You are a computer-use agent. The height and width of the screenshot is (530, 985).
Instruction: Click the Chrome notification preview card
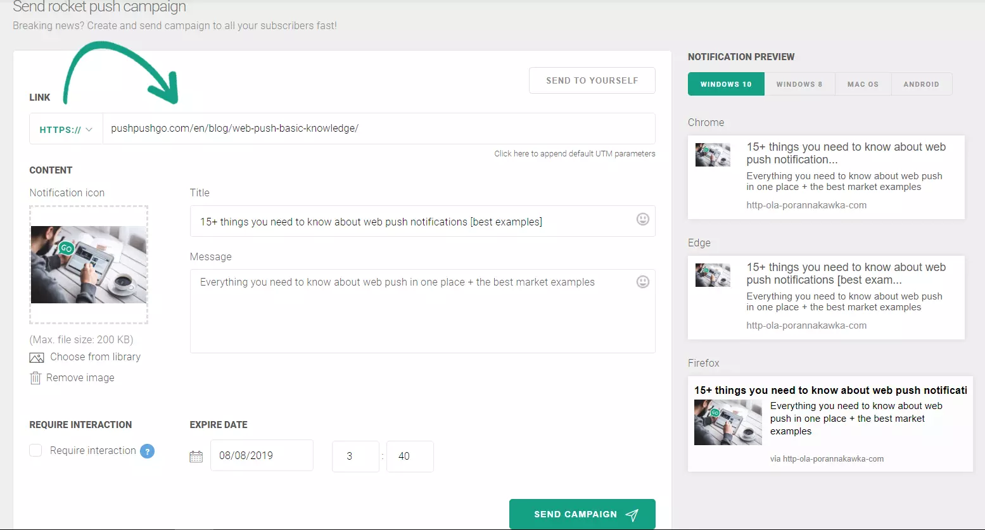826,177
